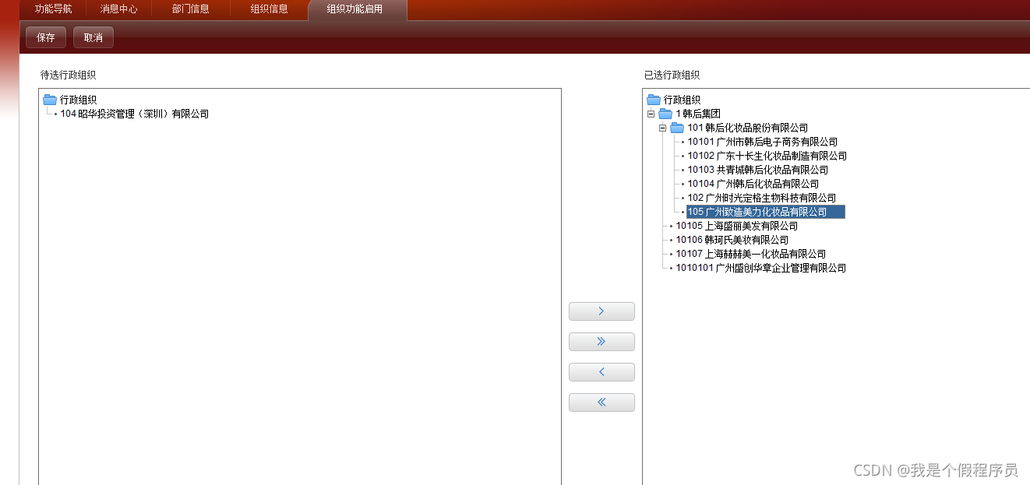Viewport: 1030px width, 485px height.
Task: Select 10101 广州市韩后电子商务有限公司
Action: pos(763,142)
